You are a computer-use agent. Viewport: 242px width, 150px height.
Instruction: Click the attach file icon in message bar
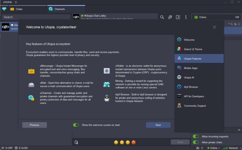tap(76, 142)
